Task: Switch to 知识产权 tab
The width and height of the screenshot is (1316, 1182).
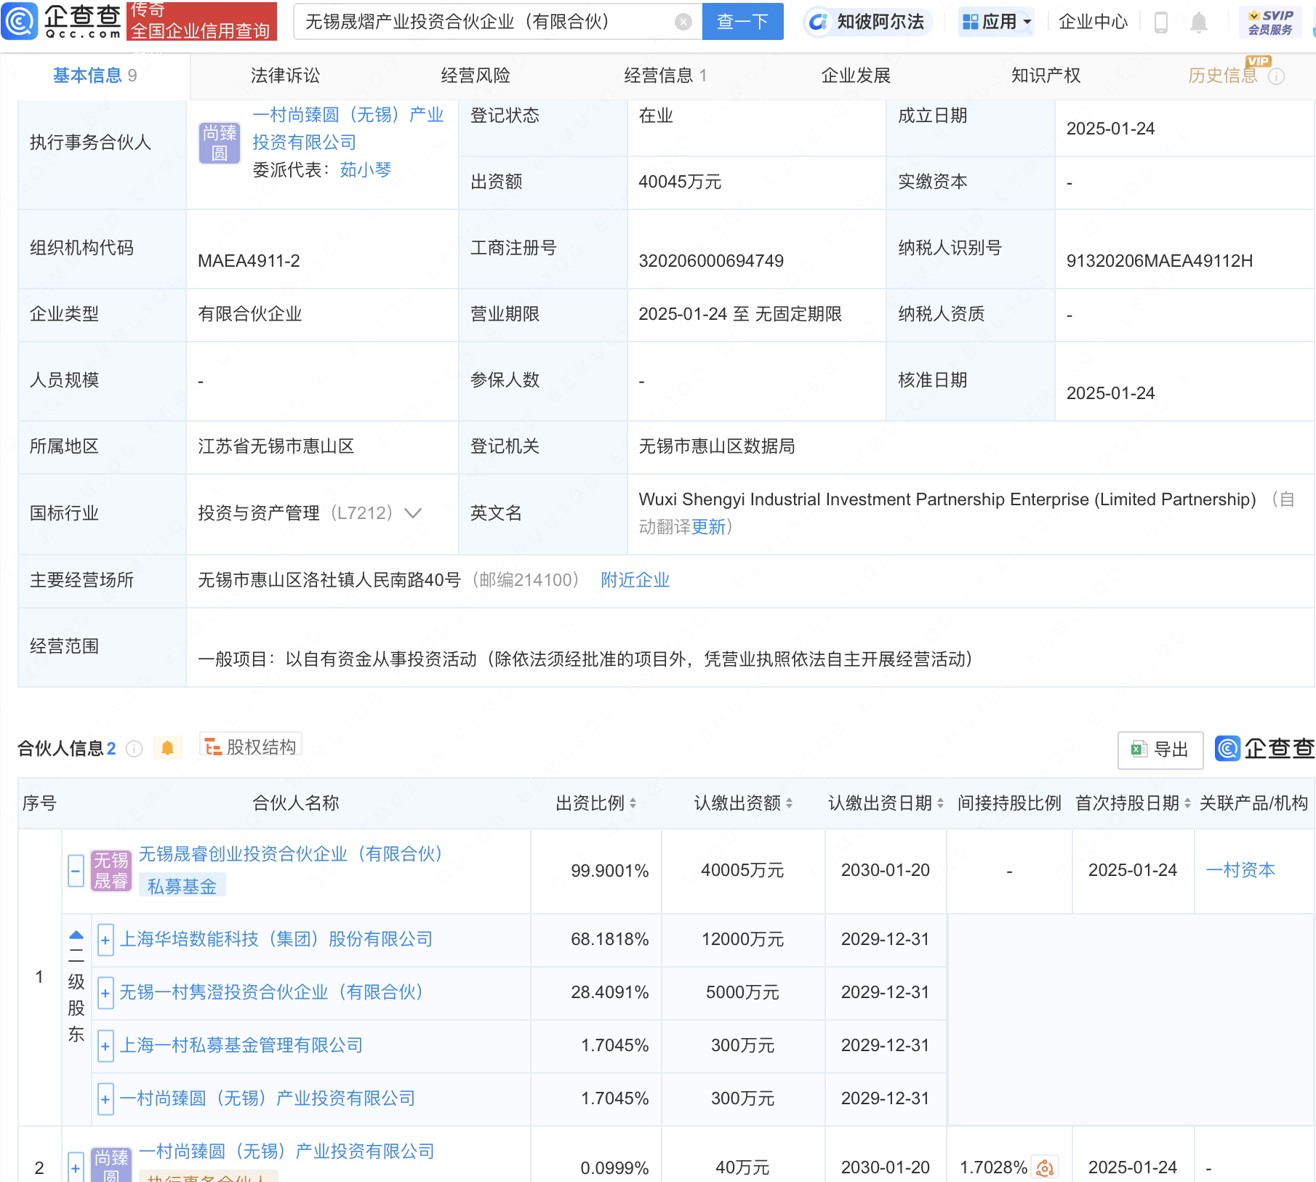Action: tap(1046, 76)
